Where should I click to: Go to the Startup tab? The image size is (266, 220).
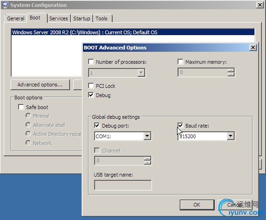(82, 18)
